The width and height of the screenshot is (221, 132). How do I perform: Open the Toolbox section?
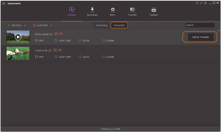[154, 12]
